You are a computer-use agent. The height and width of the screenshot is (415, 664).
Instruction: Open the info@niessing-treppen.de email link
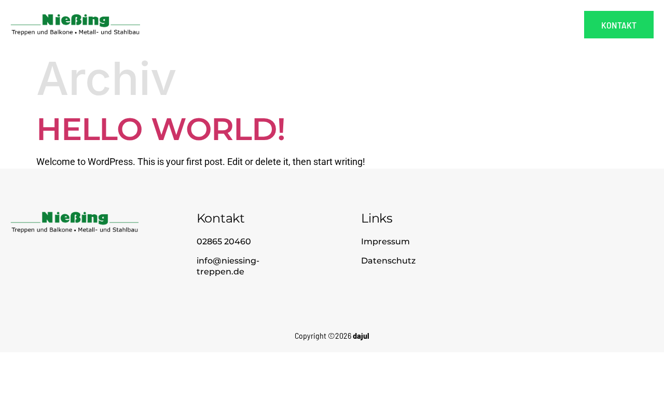pos(228,266)
